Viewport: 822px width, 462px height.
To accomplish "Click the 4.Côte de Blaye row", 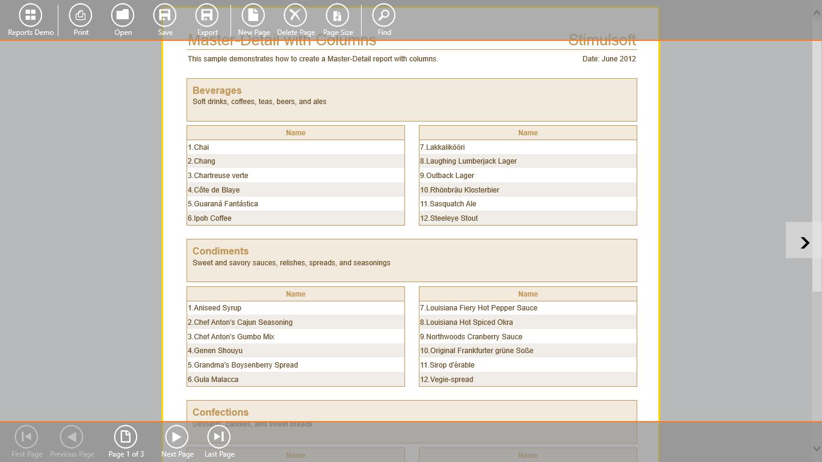I will 295,189.
